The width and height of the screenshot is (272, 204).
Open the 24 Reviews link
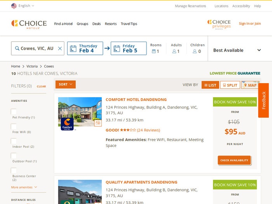click(148, 130)
